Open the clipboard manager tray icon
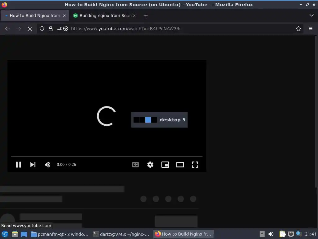 [282, 234]
